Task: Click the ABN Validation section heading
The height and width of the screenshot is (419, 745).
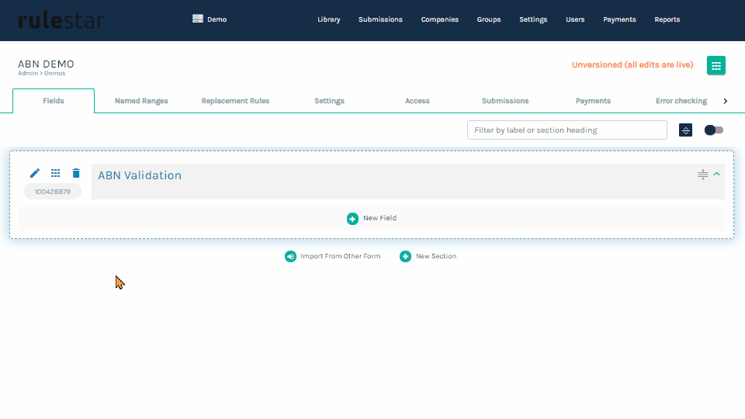Action: pyautogui.click(x=140, y=175)
